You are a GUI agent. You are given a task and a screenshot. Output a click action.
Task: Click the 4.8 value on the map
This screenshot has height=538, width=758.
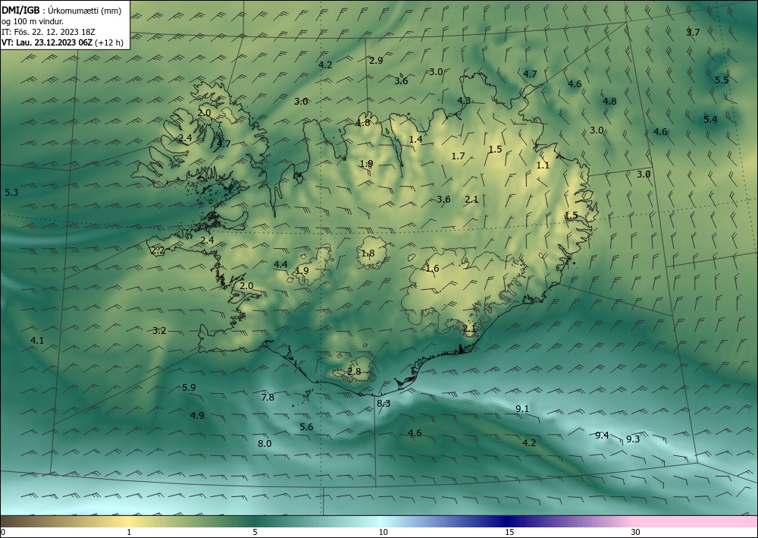click(609, 101)
